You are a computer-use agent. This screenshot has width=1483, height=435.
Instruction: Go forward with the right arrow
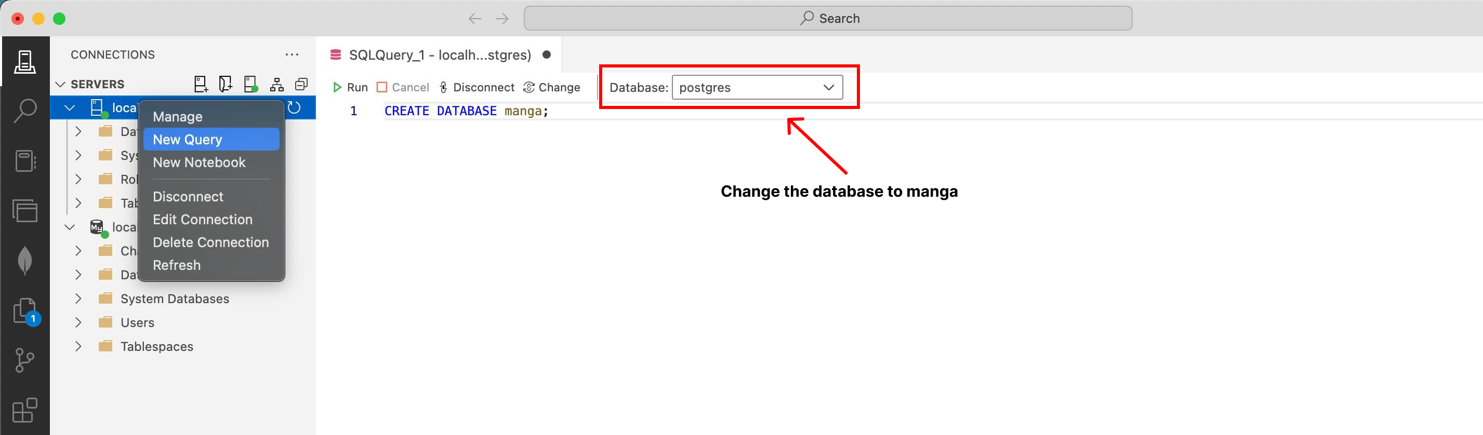[502, 19]
